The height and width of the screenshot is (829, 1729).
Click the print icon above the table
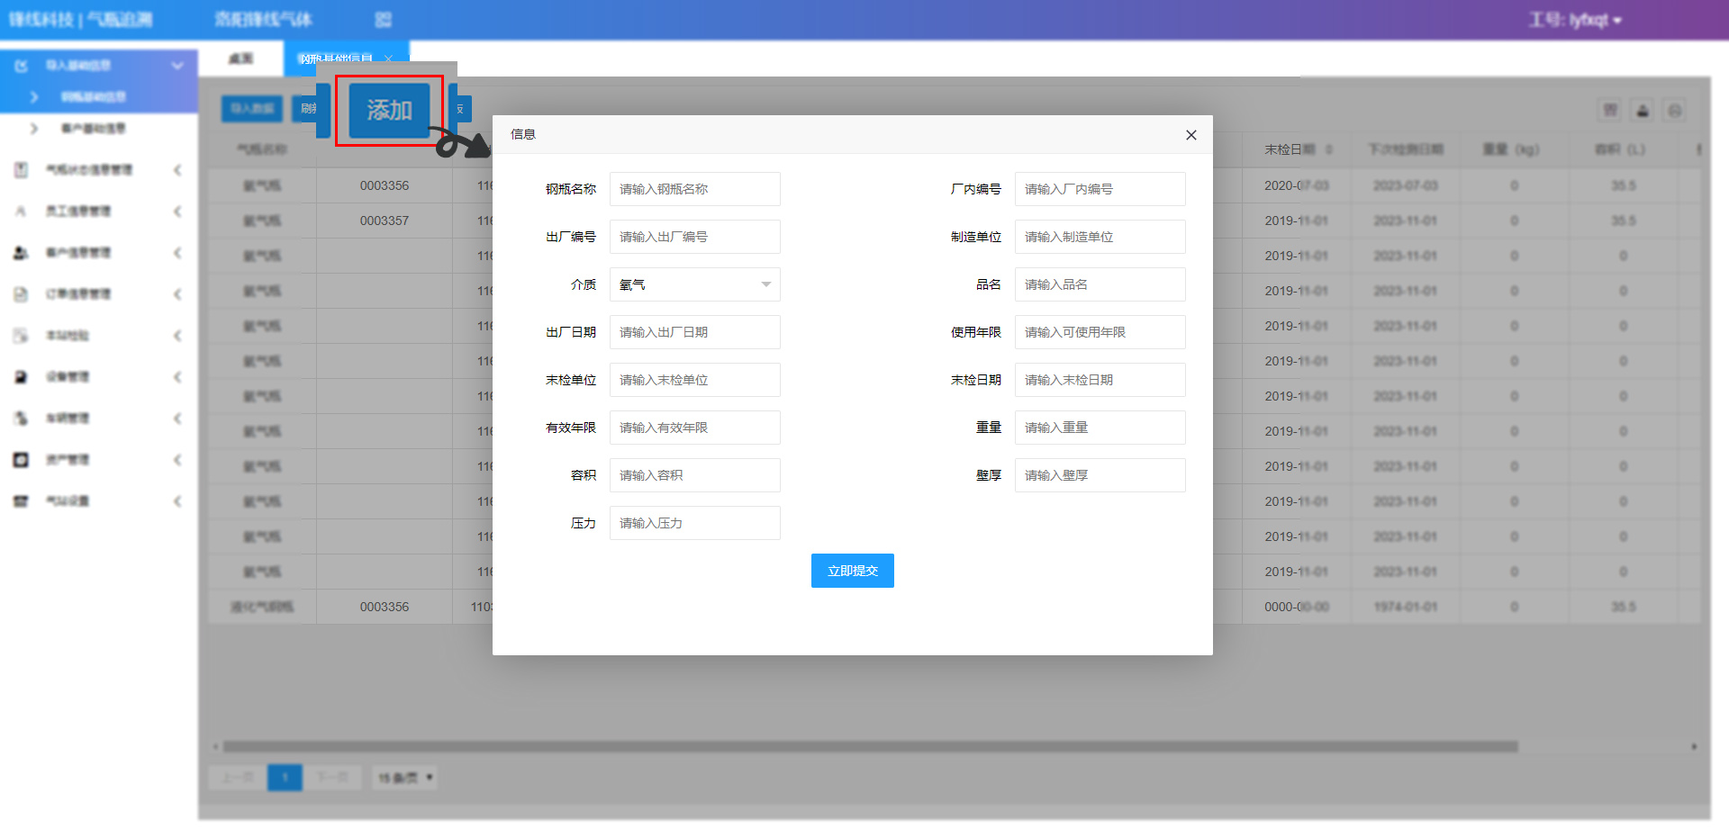(x=1674, y=111)
